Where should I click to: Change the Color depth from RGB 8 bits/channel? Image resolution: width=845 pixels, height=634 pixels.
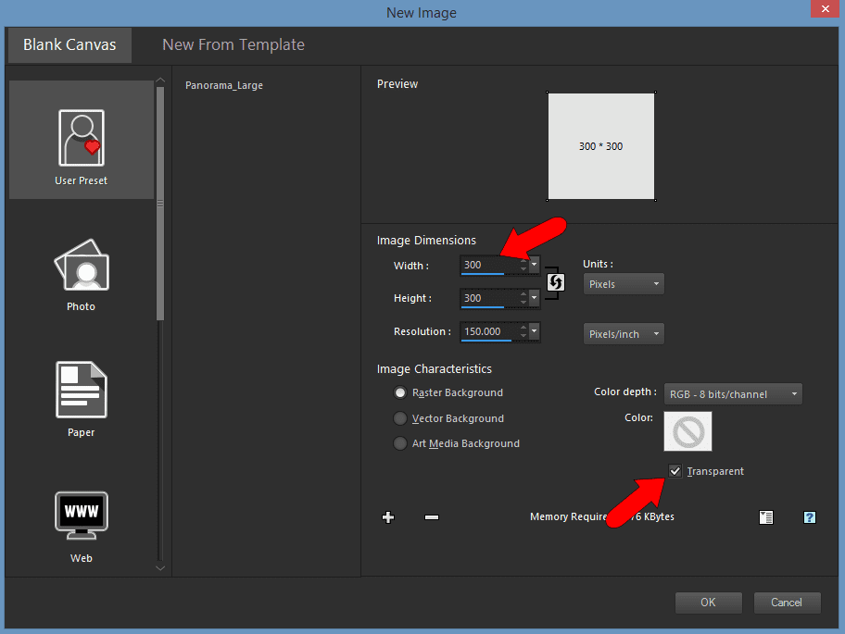point(732,392)
